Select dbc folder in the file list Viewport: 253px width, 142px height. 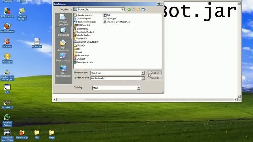coord(77,49)
